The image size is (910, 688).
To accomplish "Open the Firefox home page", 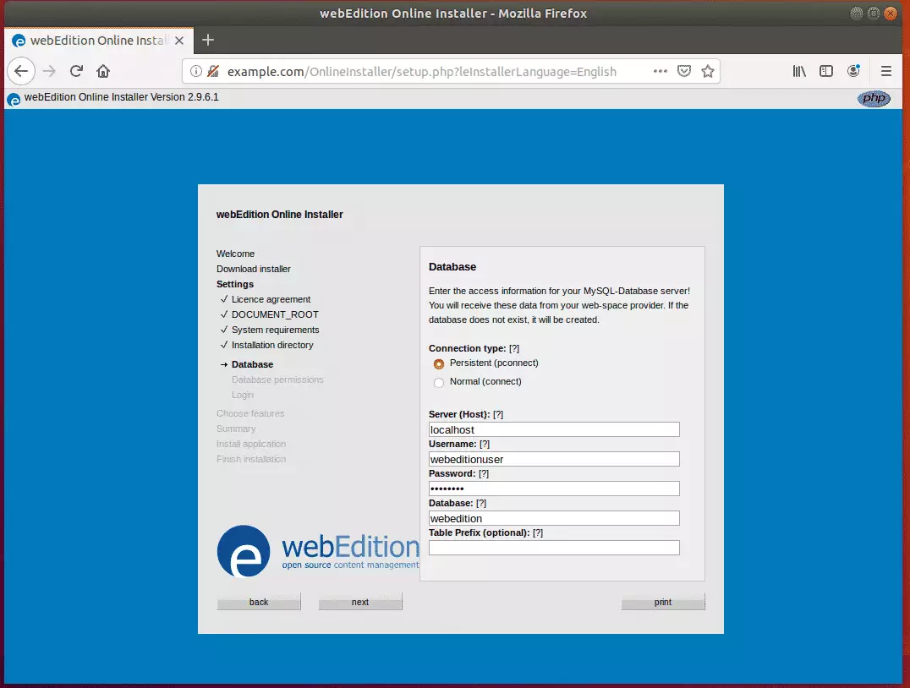I will (x=103, y=71).
